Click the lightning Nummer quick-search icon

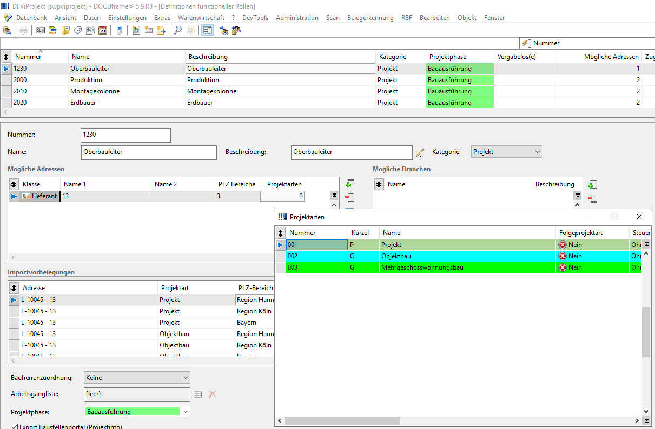[526, 43]
